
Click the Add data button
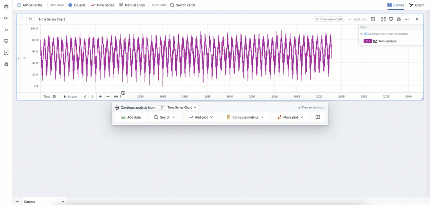(131, 117)
